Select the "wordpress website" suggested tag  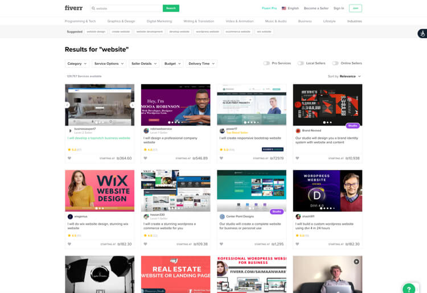[207, 32]
